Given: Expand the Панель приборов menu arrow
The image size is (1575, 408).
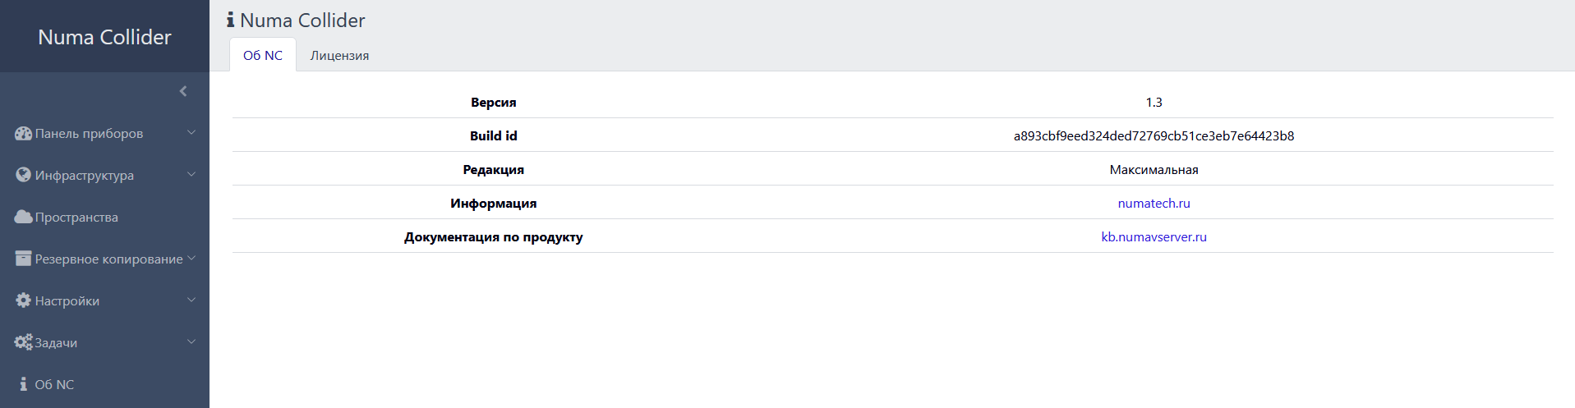Looking at the screenshot, I should [191, 132].
